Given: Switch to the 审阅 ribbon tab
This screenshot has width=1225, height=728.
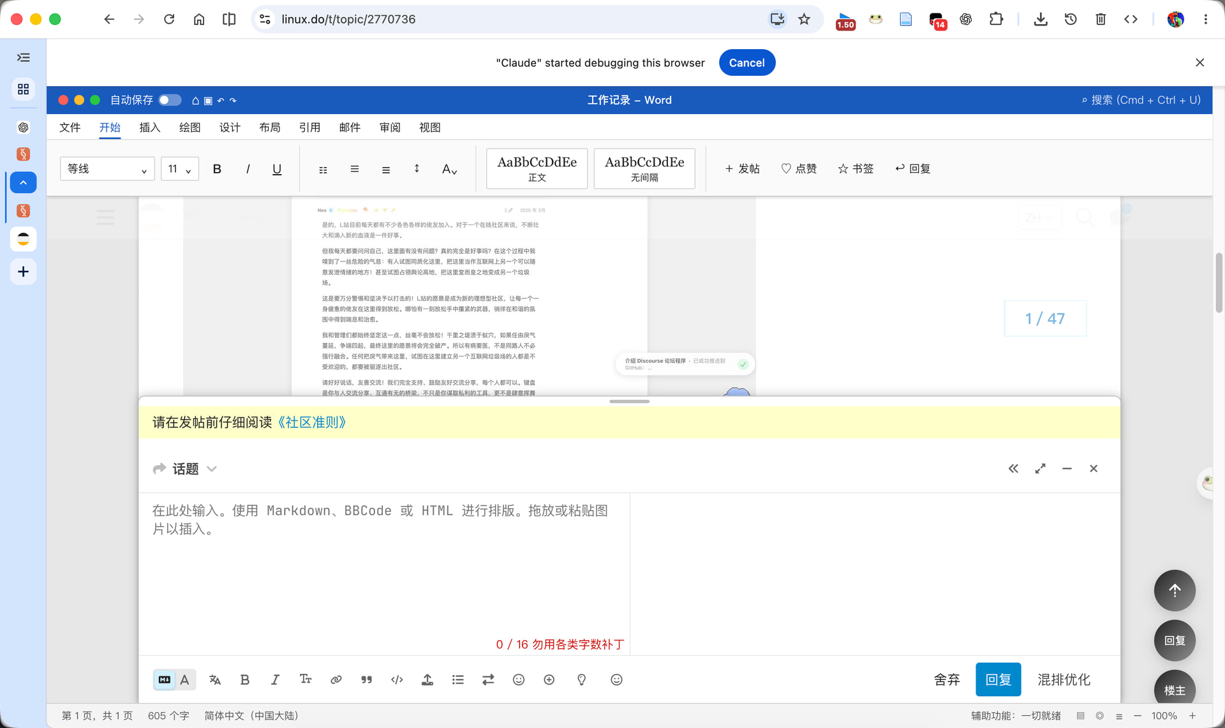Looking at the screenshot, I should 390,127.
